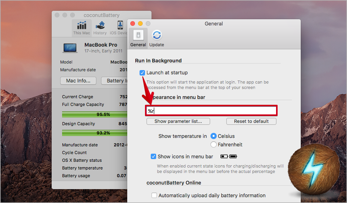Click the Run In Background heading
The height and width of the screenshot is (203, 347).
coord(158,60)
